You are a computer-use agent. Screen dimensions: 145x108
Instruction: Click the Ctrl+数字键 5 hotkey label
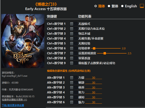point(56,43)
